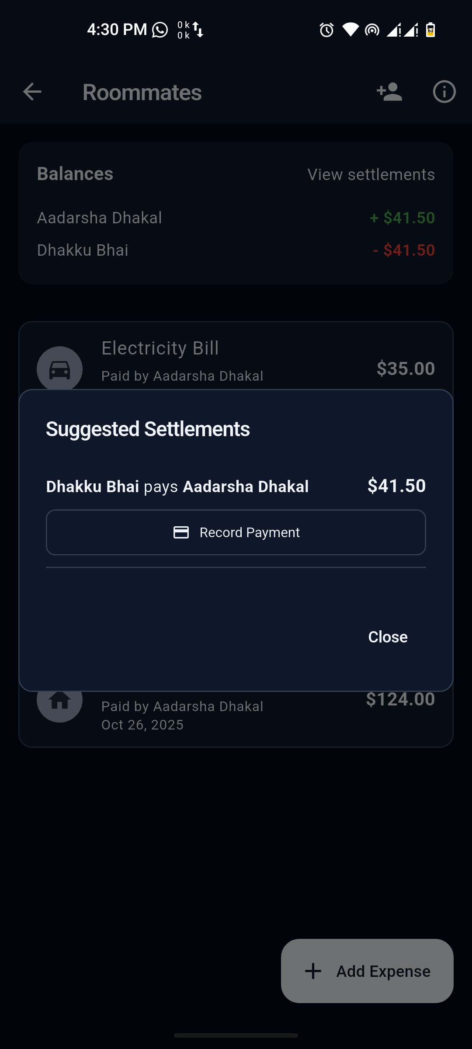
Task: Tap the Roommates group title
Action: click(142, 92)
